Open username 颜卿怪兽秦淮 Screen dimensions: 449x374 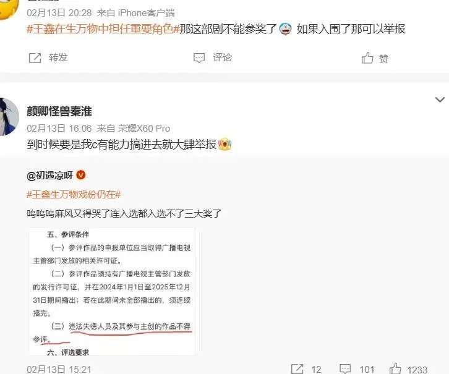pyautogui.click(x=59, y=111)
